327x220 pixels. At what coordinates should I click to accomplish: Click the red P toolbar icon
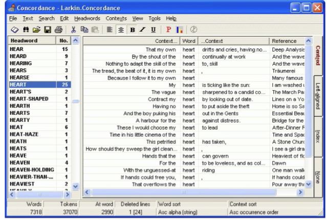(x=168, y=30)
